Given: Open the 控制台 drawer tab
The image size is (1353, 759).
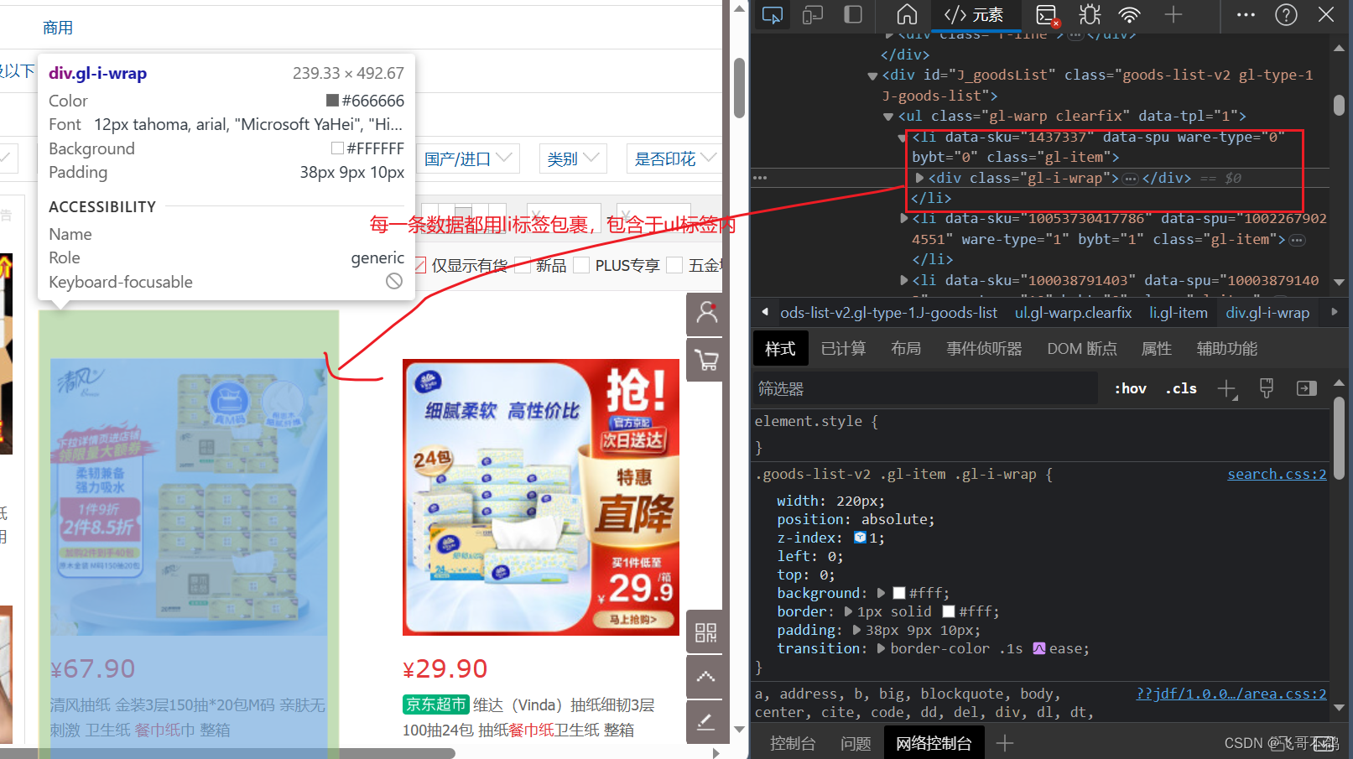Looking at the screenshot, I should (793, 743).
